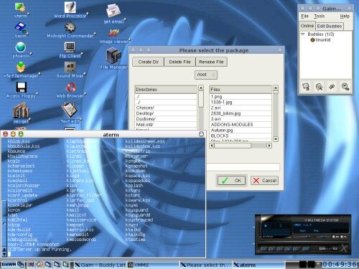Switch to Gaim - Buddy List in taskbar
Viewport: 359px width, 269px height.
tap(100, 265)
